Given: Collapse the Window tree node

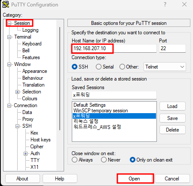Looking at the screenshot, I should pyautogui.click(x=9, y=64).
